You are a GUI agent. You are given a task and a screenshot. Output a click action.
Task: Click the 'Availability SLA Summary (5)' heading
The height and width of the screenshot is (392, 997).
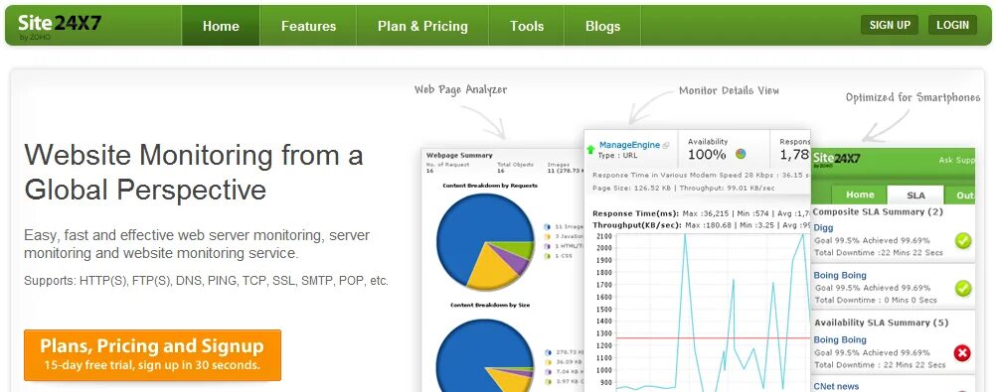882,323
